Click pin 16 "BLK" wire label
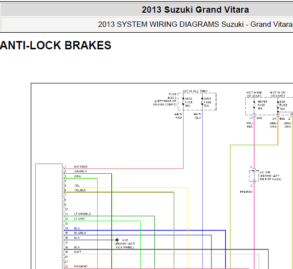This screenshot has width=293, height=269. pos(77,238)
